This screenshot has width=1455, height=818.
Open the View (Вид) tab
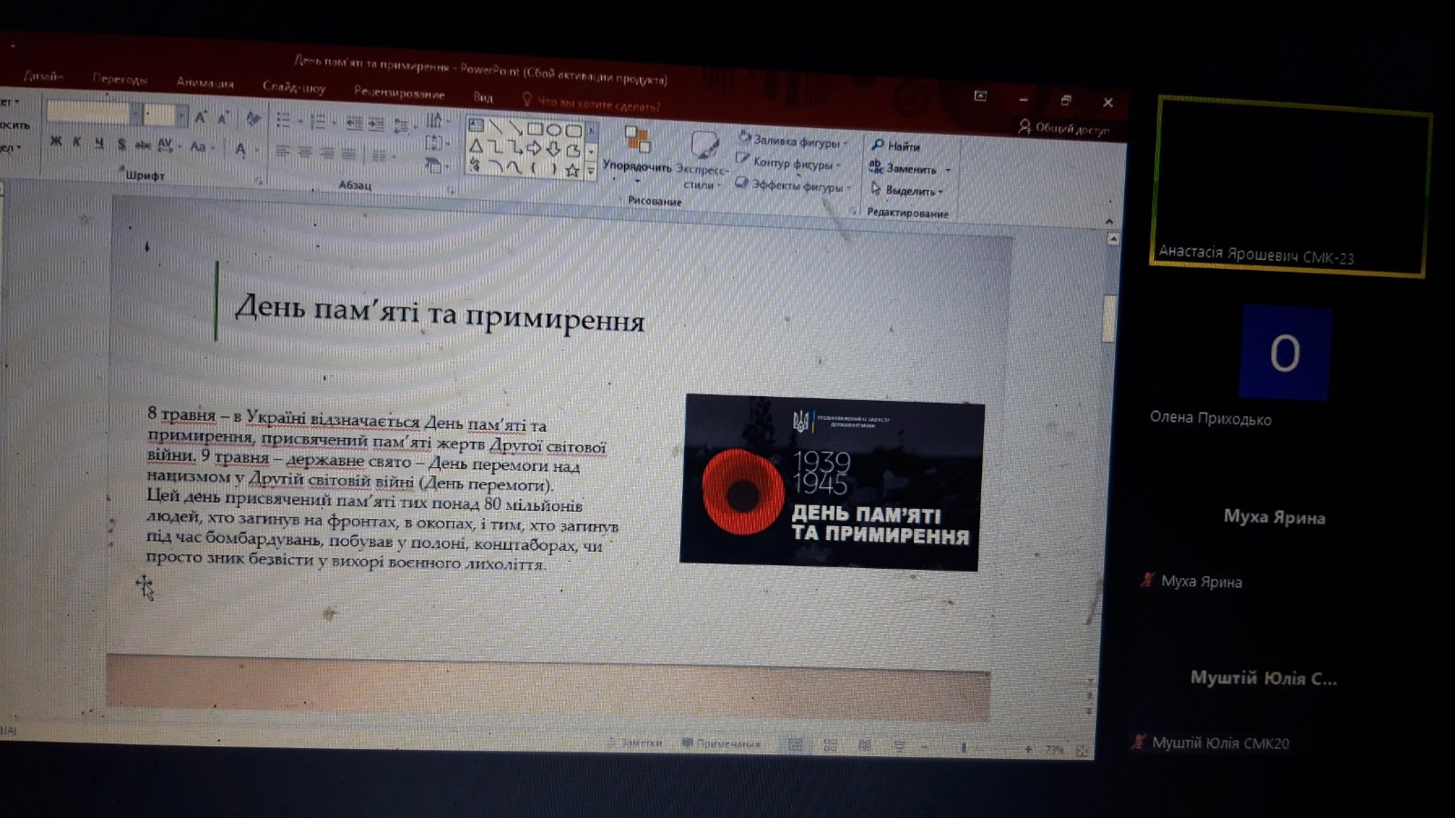click(484, 97)
